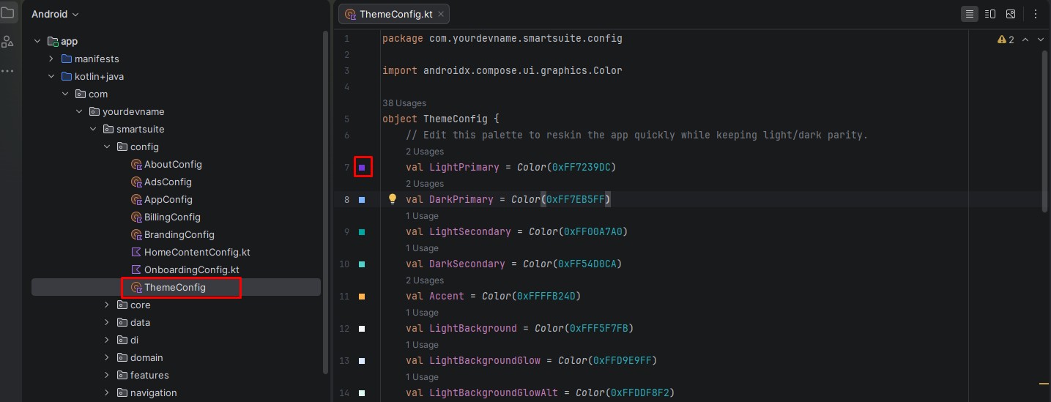Click the '38 Usages' inlay hint
The width and height of the screenshot is (1051, 402).
tap(404, 103)
